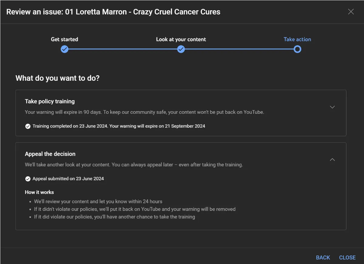Screen dimensions: 364x264
Task: Click the Look at your content step checkmark
Action: click(181, 49)
